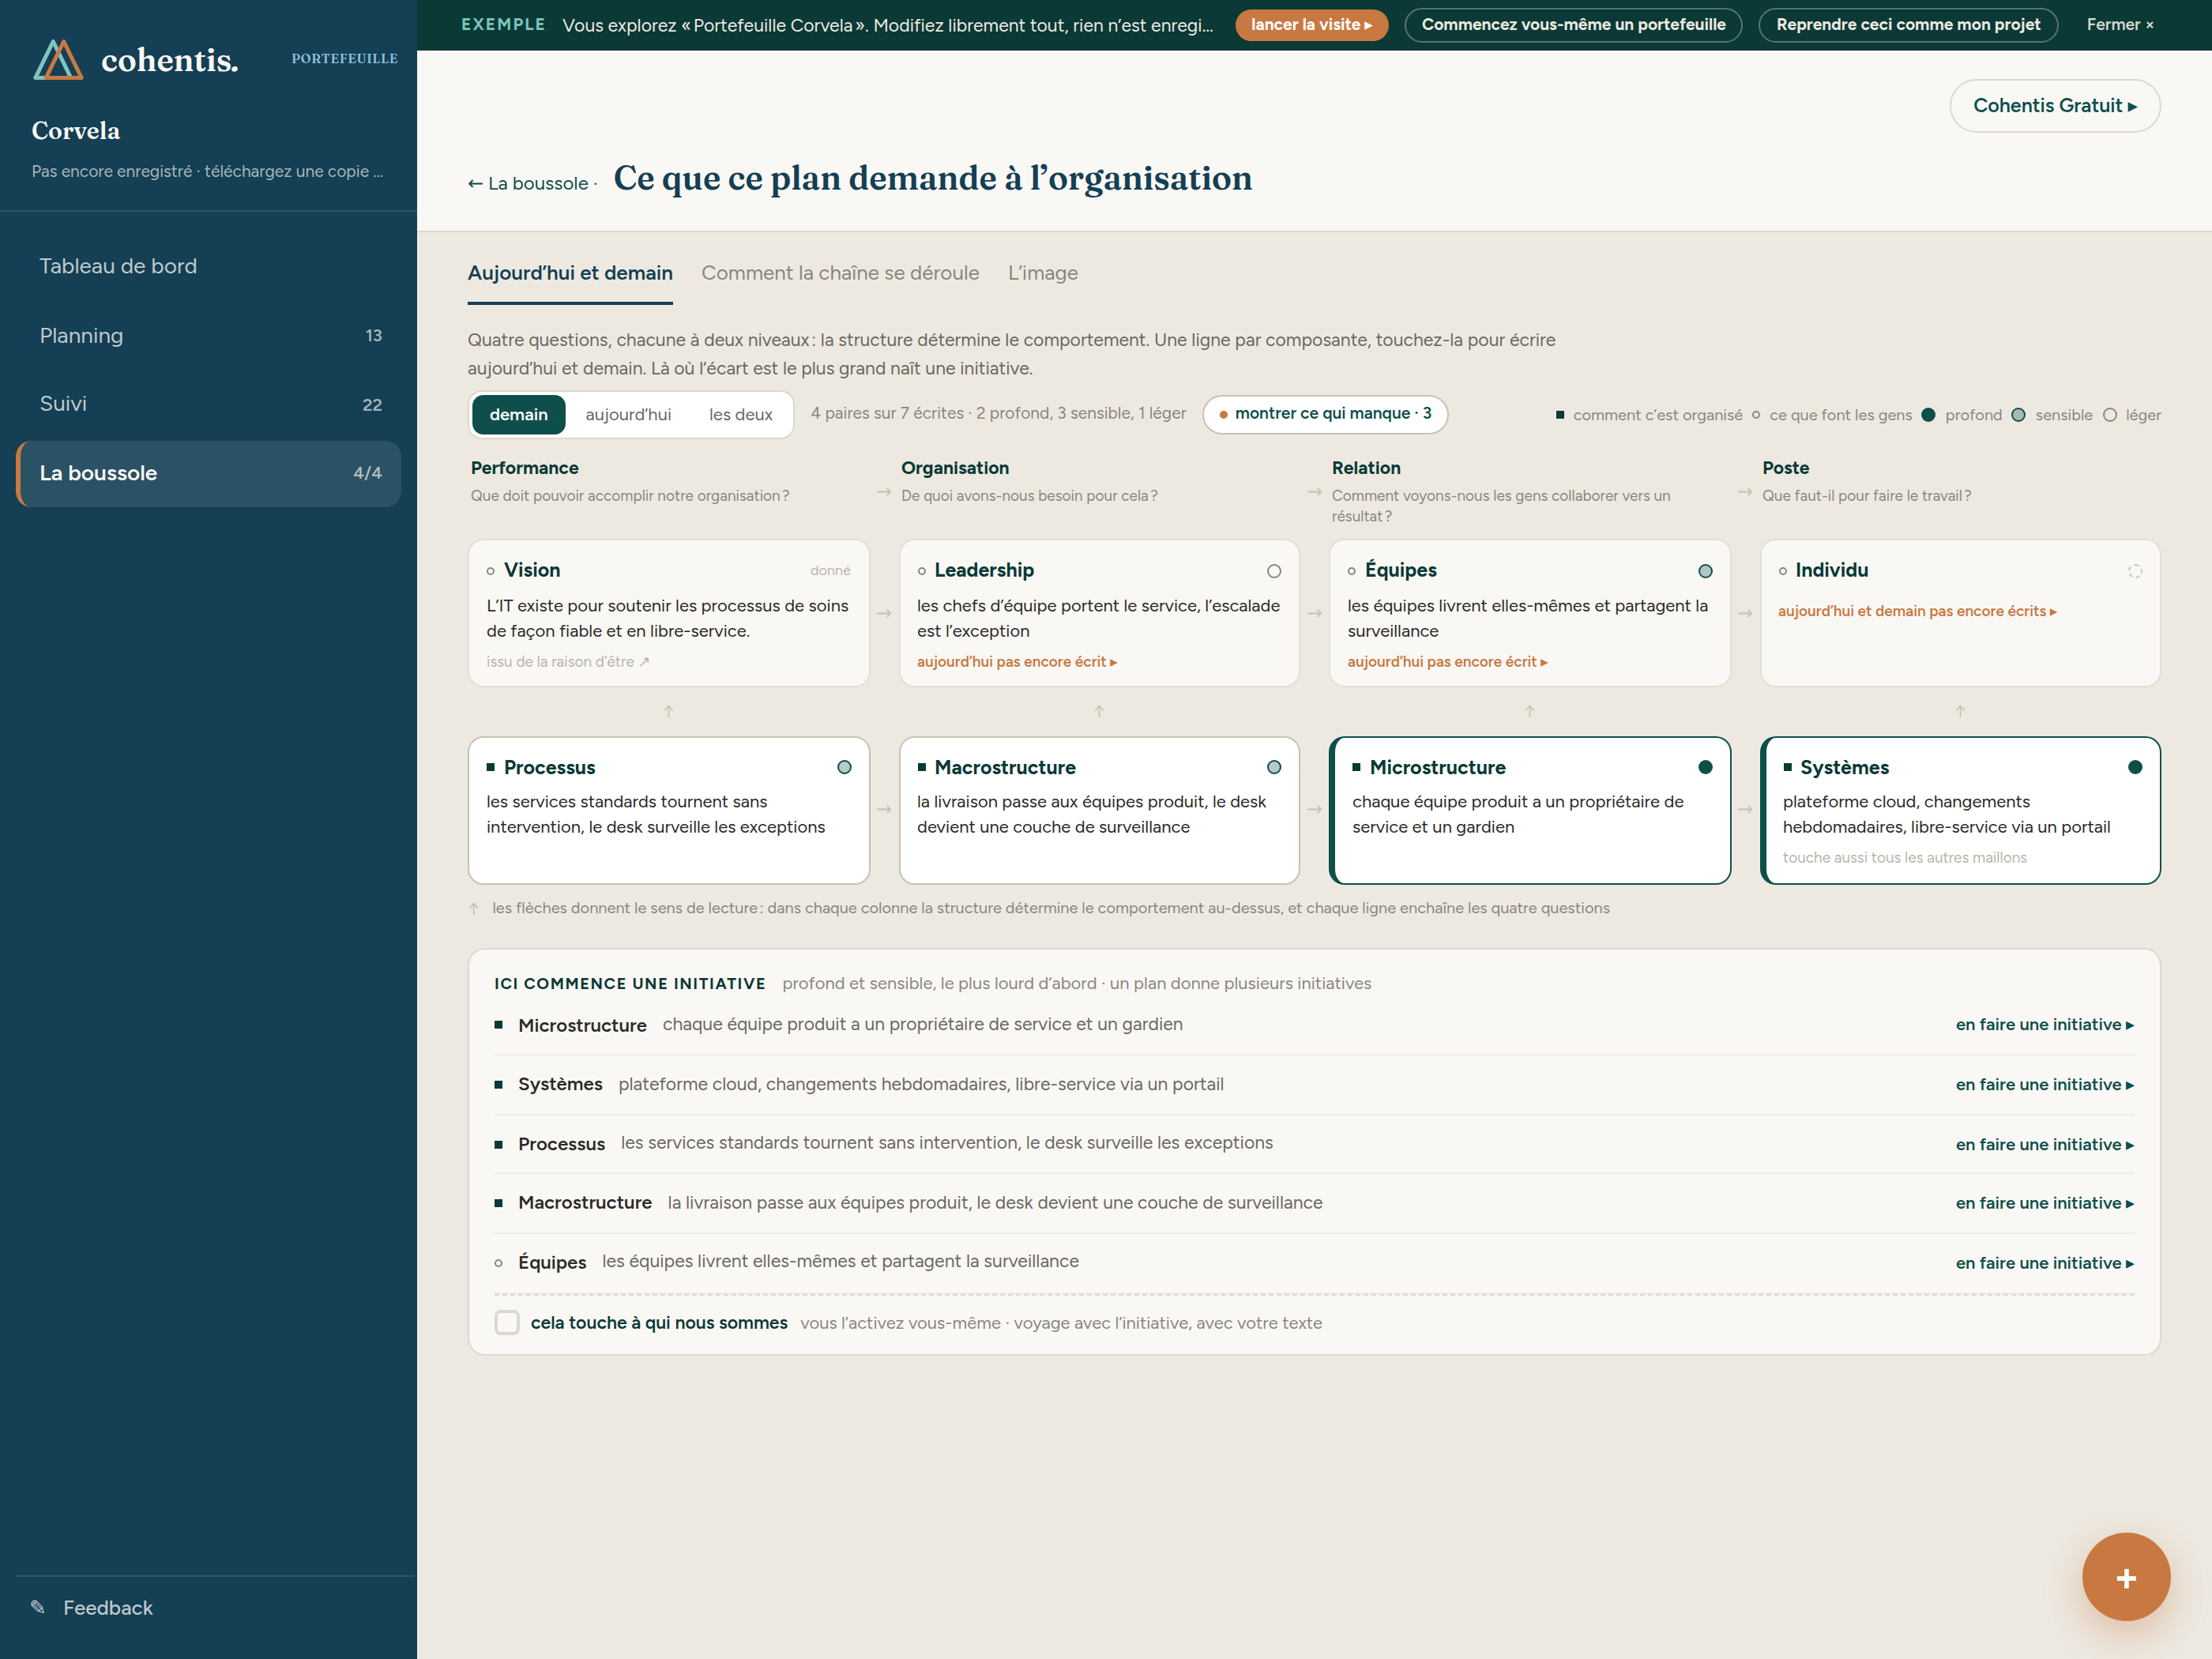Open La boussole in the sidebar

pos(208,473)
